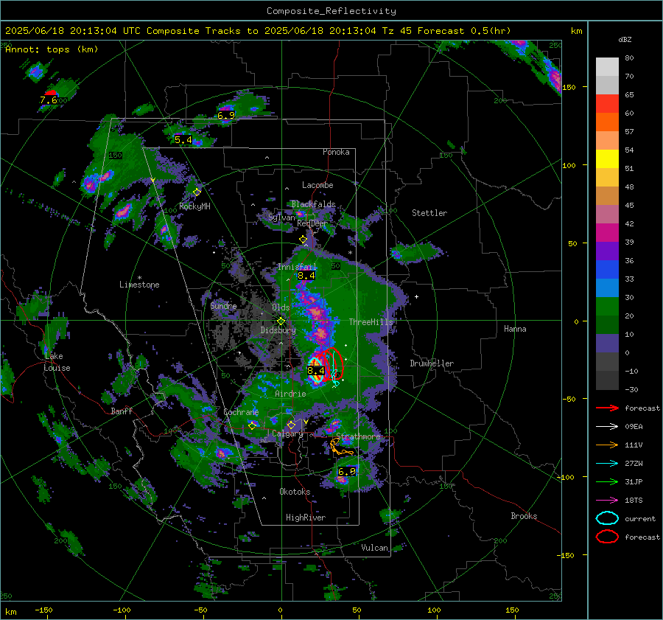Click the red forecast ellipses north of Airdrie

pyautogui.click(x=331, y=365)
